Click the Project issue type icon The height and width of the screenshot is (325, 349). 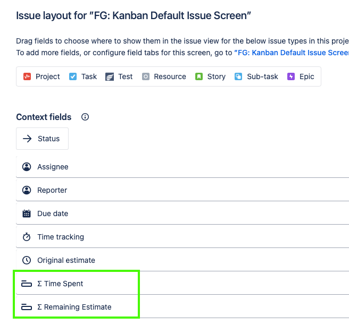pyautogui.click(x=27, y=76)
